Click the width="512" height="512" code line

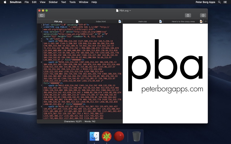pyautogui.click(x=73, y=37)
